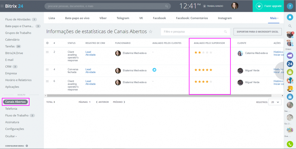Sort by Avaliado pelo Supervisor column header
The height and width of the screenshot is (149, 296).
coord(209,43)
